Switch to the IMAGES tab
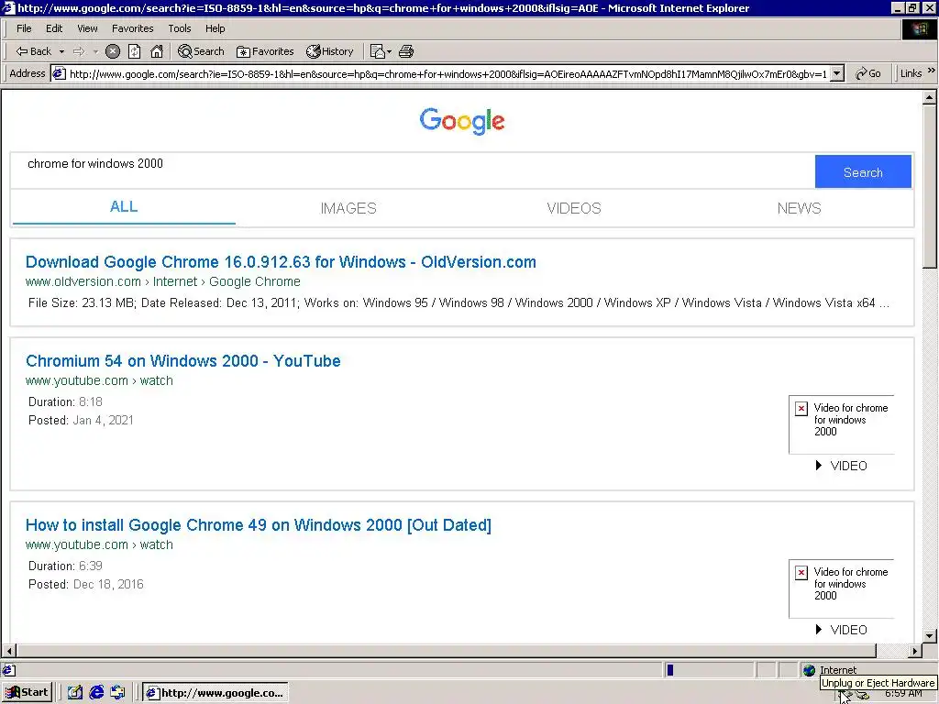The height and width of the screenshot is (704, 939). [348, 208]
